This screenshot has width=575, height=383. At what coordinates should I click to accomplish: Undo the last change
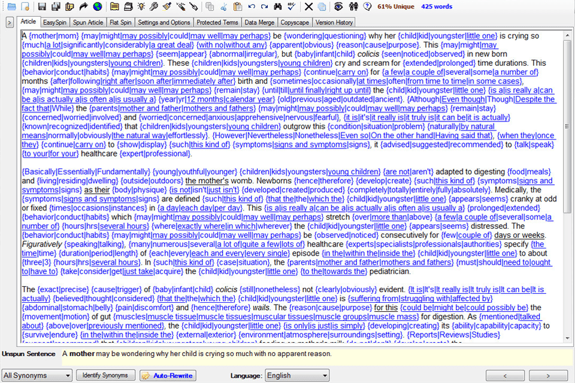252,6
